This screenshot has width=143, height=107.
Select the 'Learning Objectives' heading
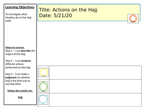(20, 7)
